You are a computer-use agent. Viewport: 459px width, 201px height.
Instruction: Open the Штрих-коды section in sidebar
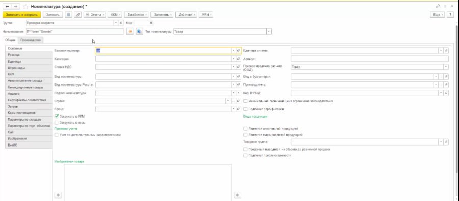(x=29, y=68)
